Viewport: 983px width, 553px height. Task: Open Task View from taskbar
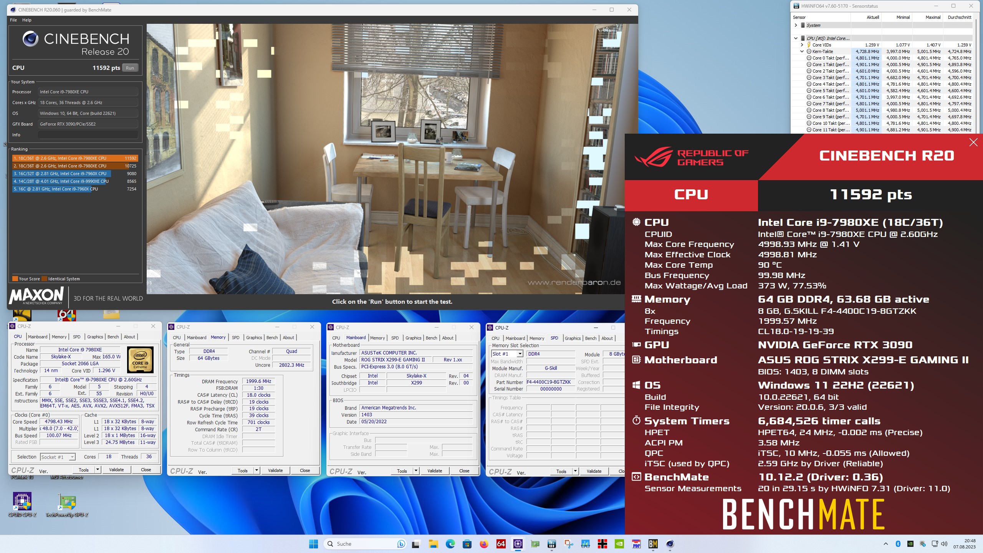coord(416,544)
